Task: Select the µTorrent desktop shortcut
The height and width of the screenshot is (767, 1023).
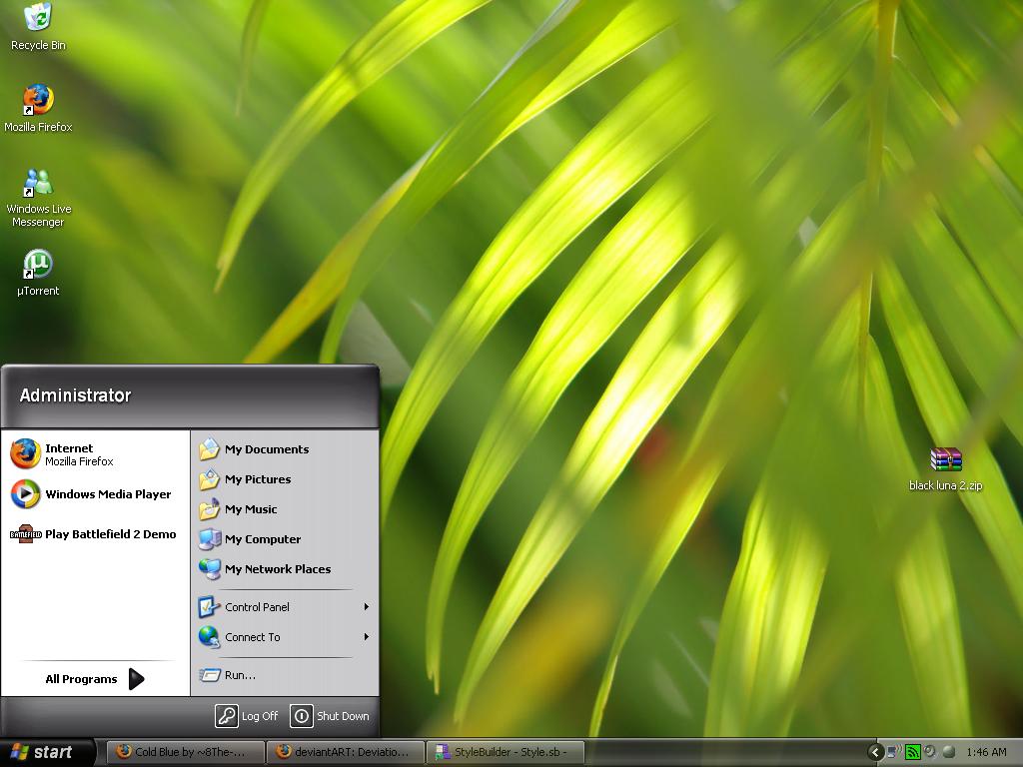Action: (x=38, y=273)
